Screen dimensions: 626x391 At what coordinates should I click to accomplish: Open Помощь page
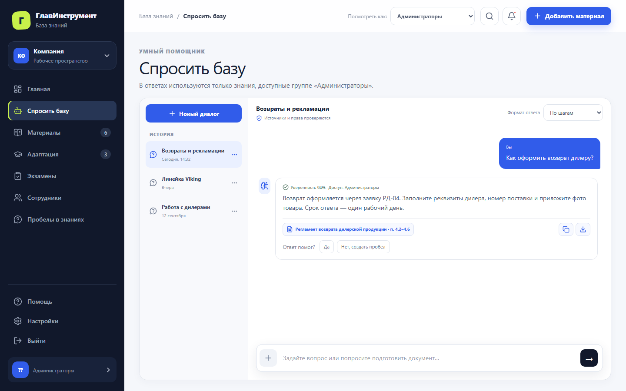pyautogui.click(x=62, y=302)
